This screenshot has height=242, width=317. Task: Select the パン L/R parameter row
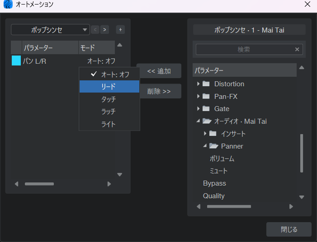63,61
